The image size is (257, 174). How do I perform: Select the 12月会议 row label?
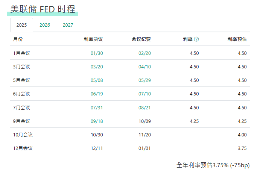[x=23, y=148]
